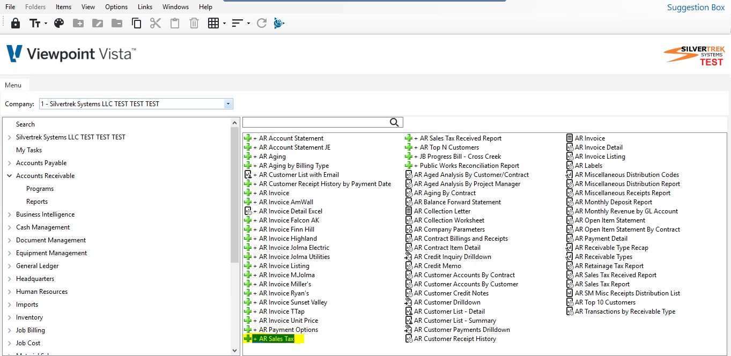Click icon beside AR Labels

pyautogui.click(x=570, y=166)
